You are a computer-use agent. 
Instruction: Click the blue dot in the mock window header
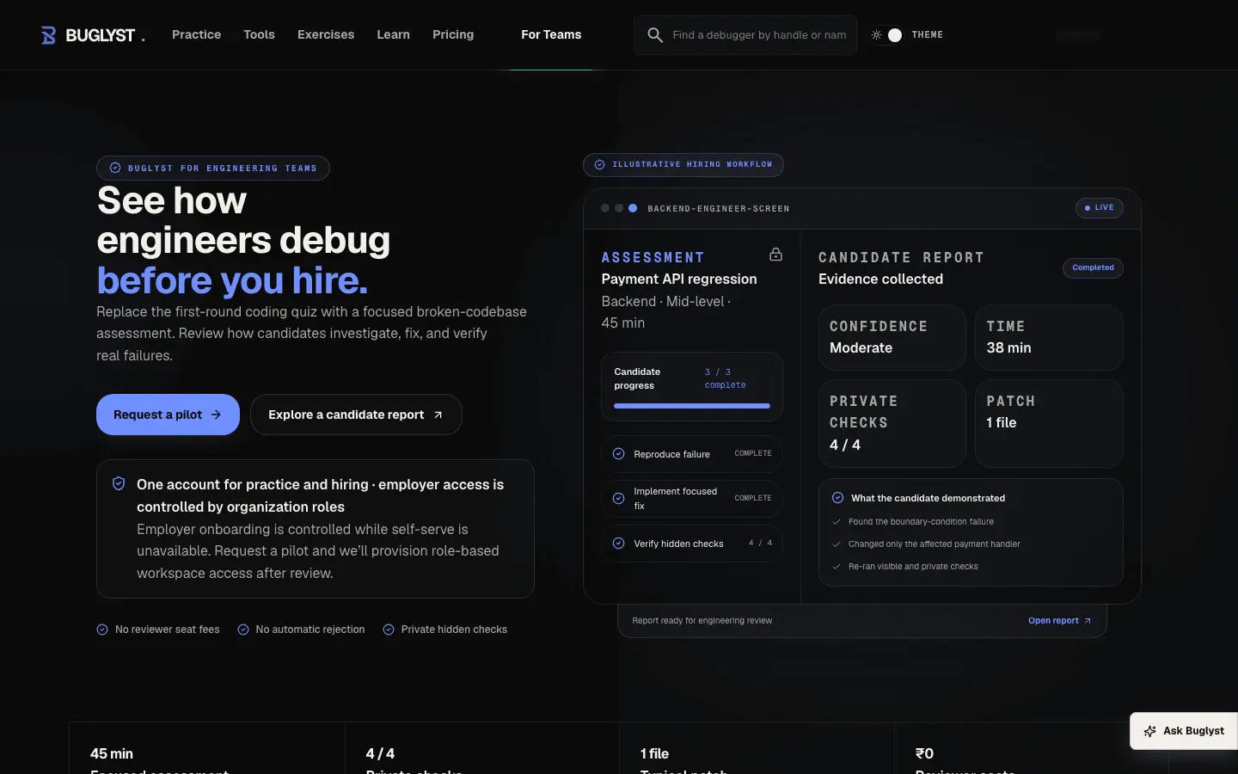click(x=633, y=208)
